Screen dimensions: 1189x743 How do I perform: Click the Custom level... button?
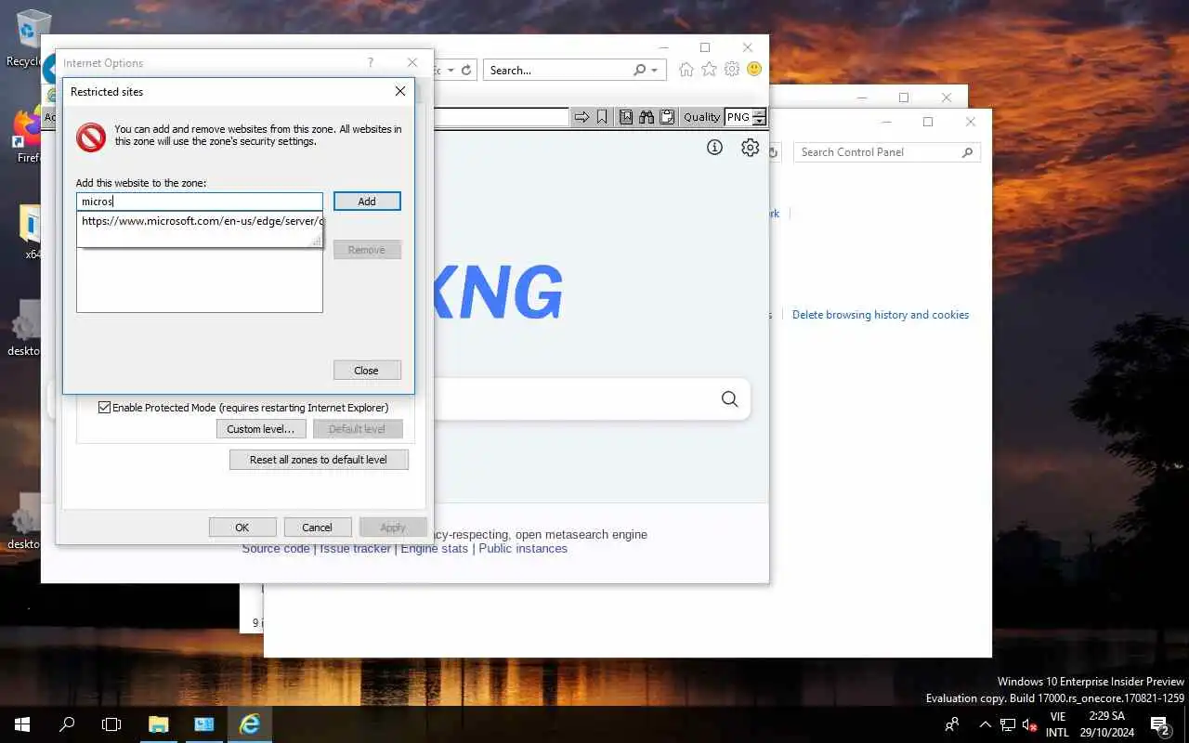[260, 429]
